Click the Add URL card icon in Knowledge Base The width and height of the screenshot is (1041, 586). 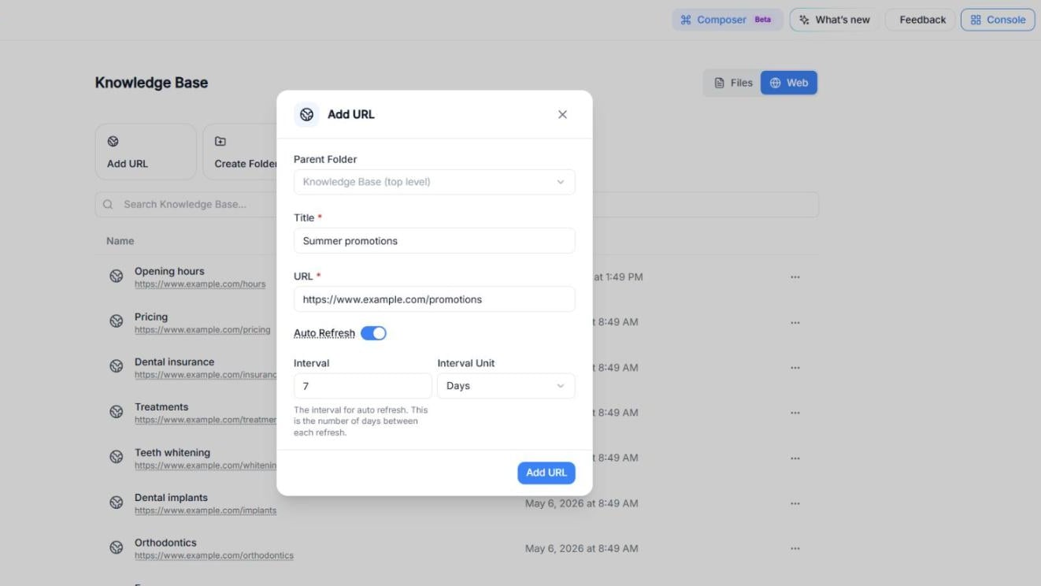(113, 142)
